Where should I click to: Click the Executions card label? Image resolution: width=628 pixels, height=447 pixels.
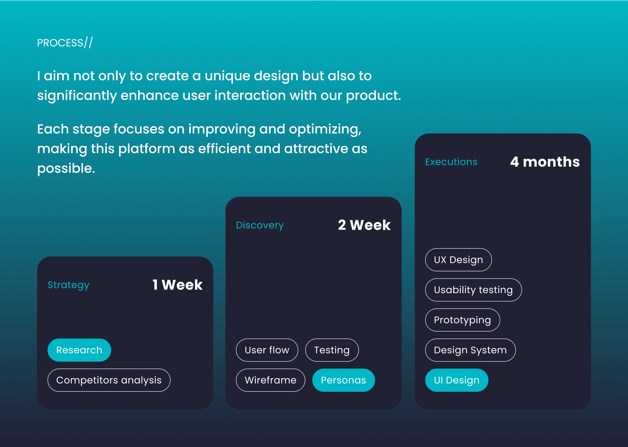(x=451, y=162)
